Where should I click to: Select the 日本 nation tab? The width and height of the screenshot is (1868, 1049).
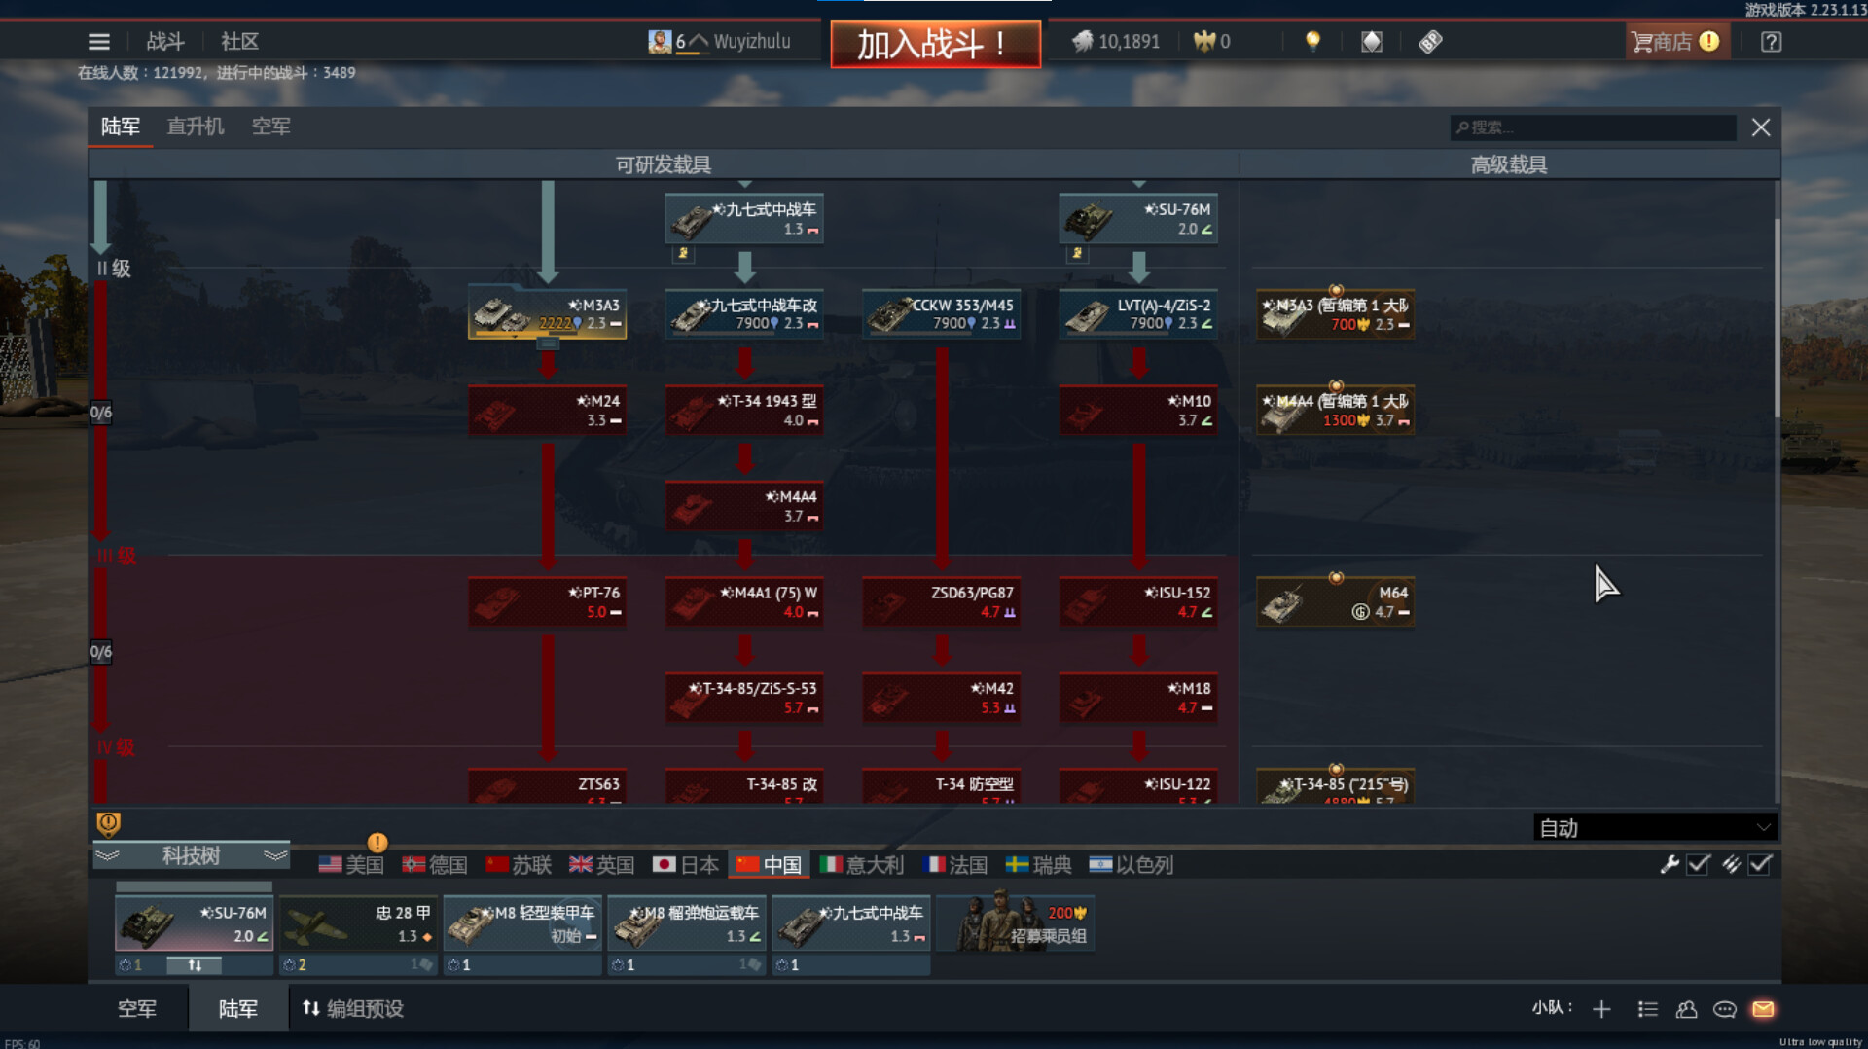686,865
